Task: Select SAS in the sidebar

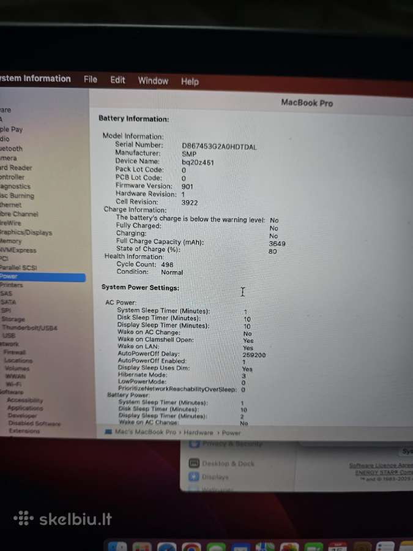Action: (6, 293)
